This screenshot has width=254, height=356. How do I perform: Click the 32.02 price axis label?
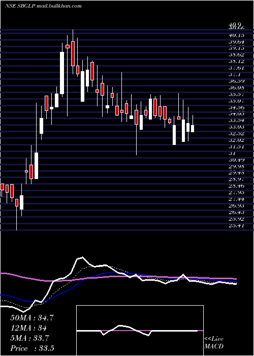pyautogui.click(x=236, y=140)
